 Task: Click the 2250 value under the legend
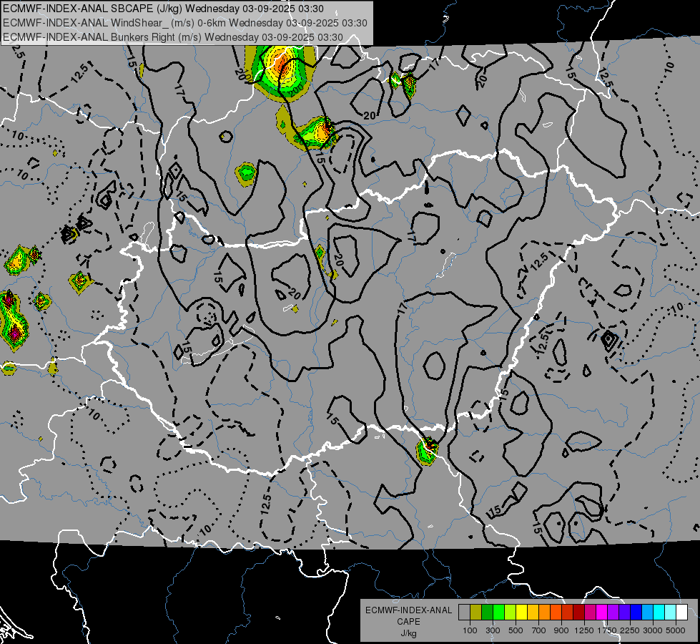(x=630, y=630)
